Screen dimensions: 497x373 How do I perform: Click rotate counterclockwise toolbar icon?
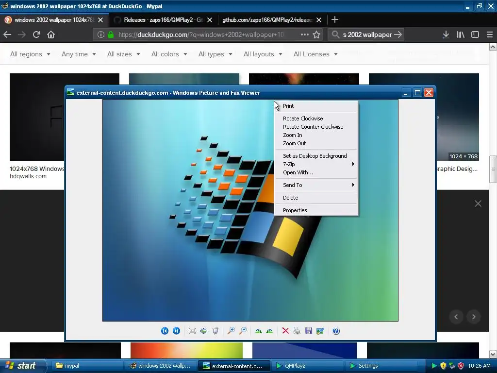pos(269,331)
